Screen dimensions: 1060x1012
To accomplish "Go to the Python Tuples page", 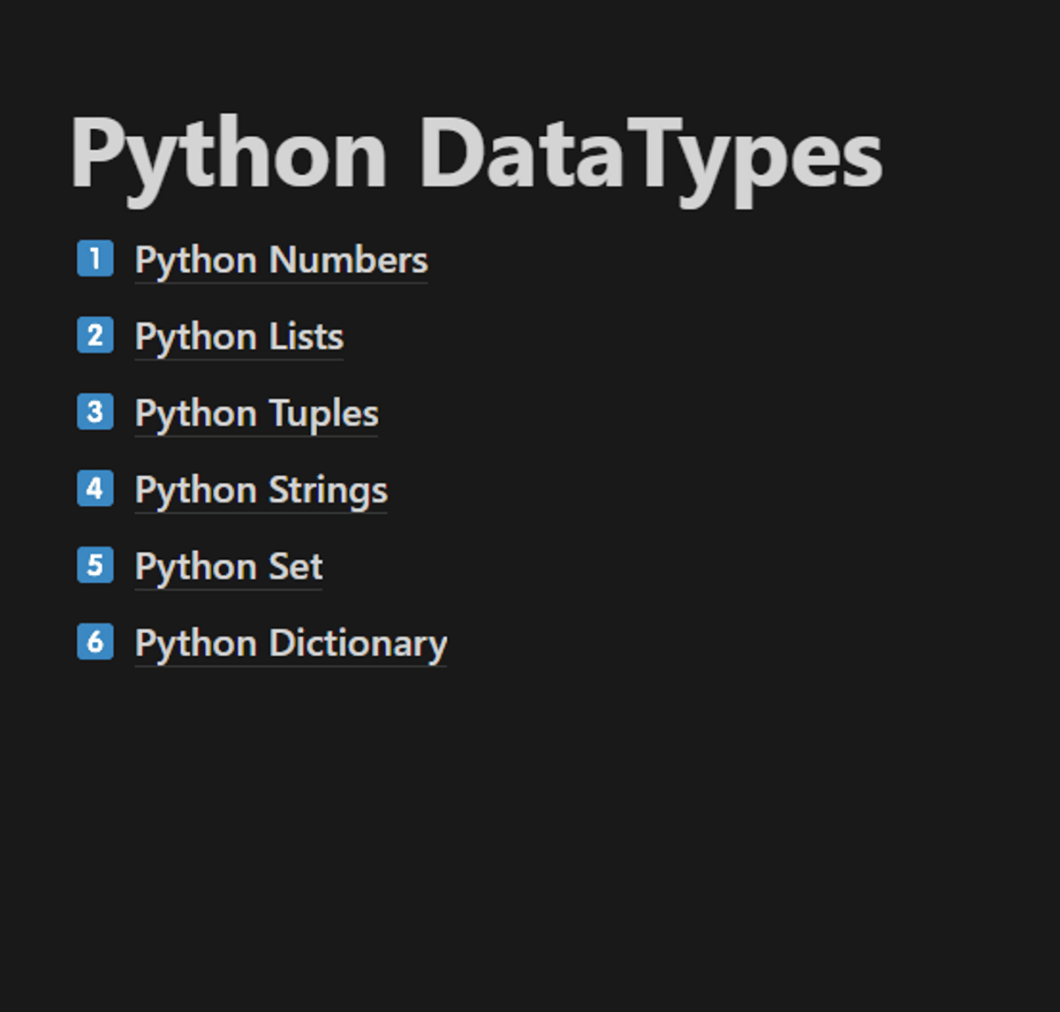I will tap(256, 414).
